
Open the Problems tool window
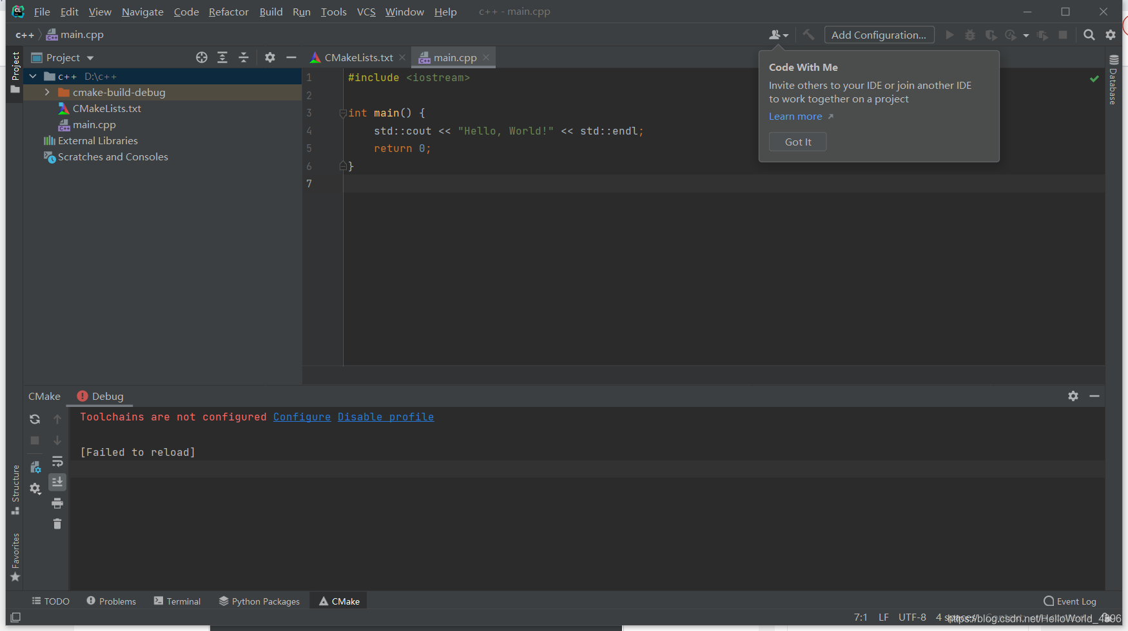tap(111, 601)
